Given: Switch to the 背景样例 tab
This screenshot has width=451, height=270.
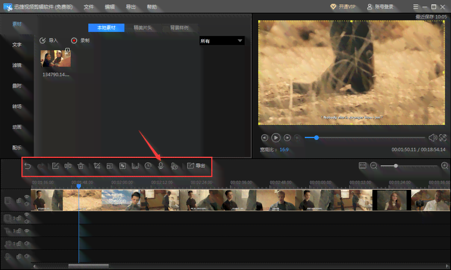Looking at the screenshot, I should coord(179,28).
